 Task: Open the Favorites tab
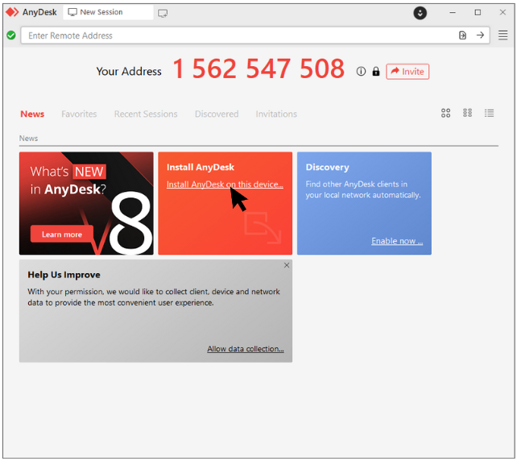coord(79,114)
